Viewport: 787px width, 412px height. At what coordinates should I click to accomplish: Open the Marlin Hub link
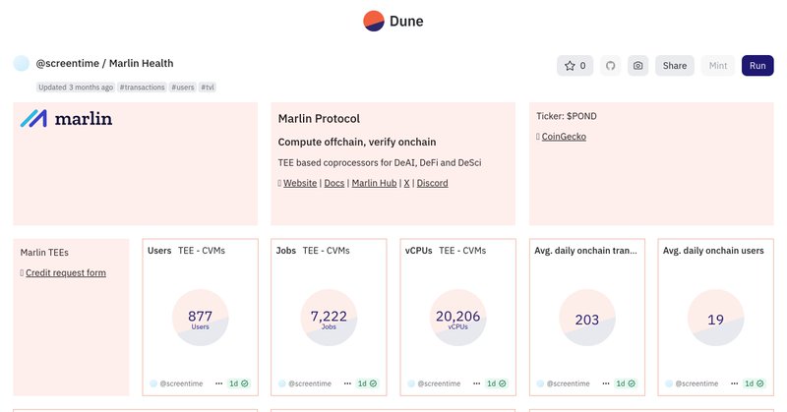click(x=374, y=183)
